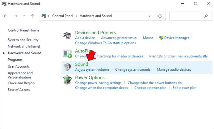Open Programs category in sidebar
This screenshot has height=129, width=214.
15,60
